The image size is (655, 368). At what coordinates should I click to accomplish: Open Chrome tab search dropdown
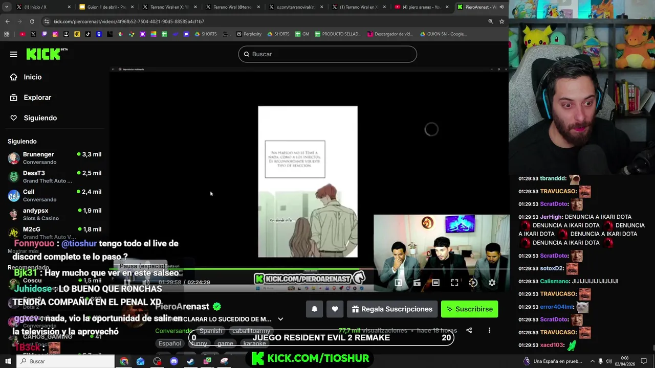click(7, 7)
